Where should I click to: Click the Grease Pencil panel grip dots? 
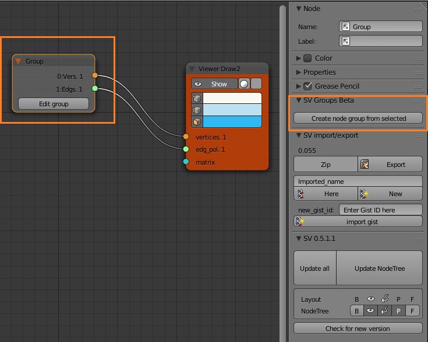(x=418, y=87)
